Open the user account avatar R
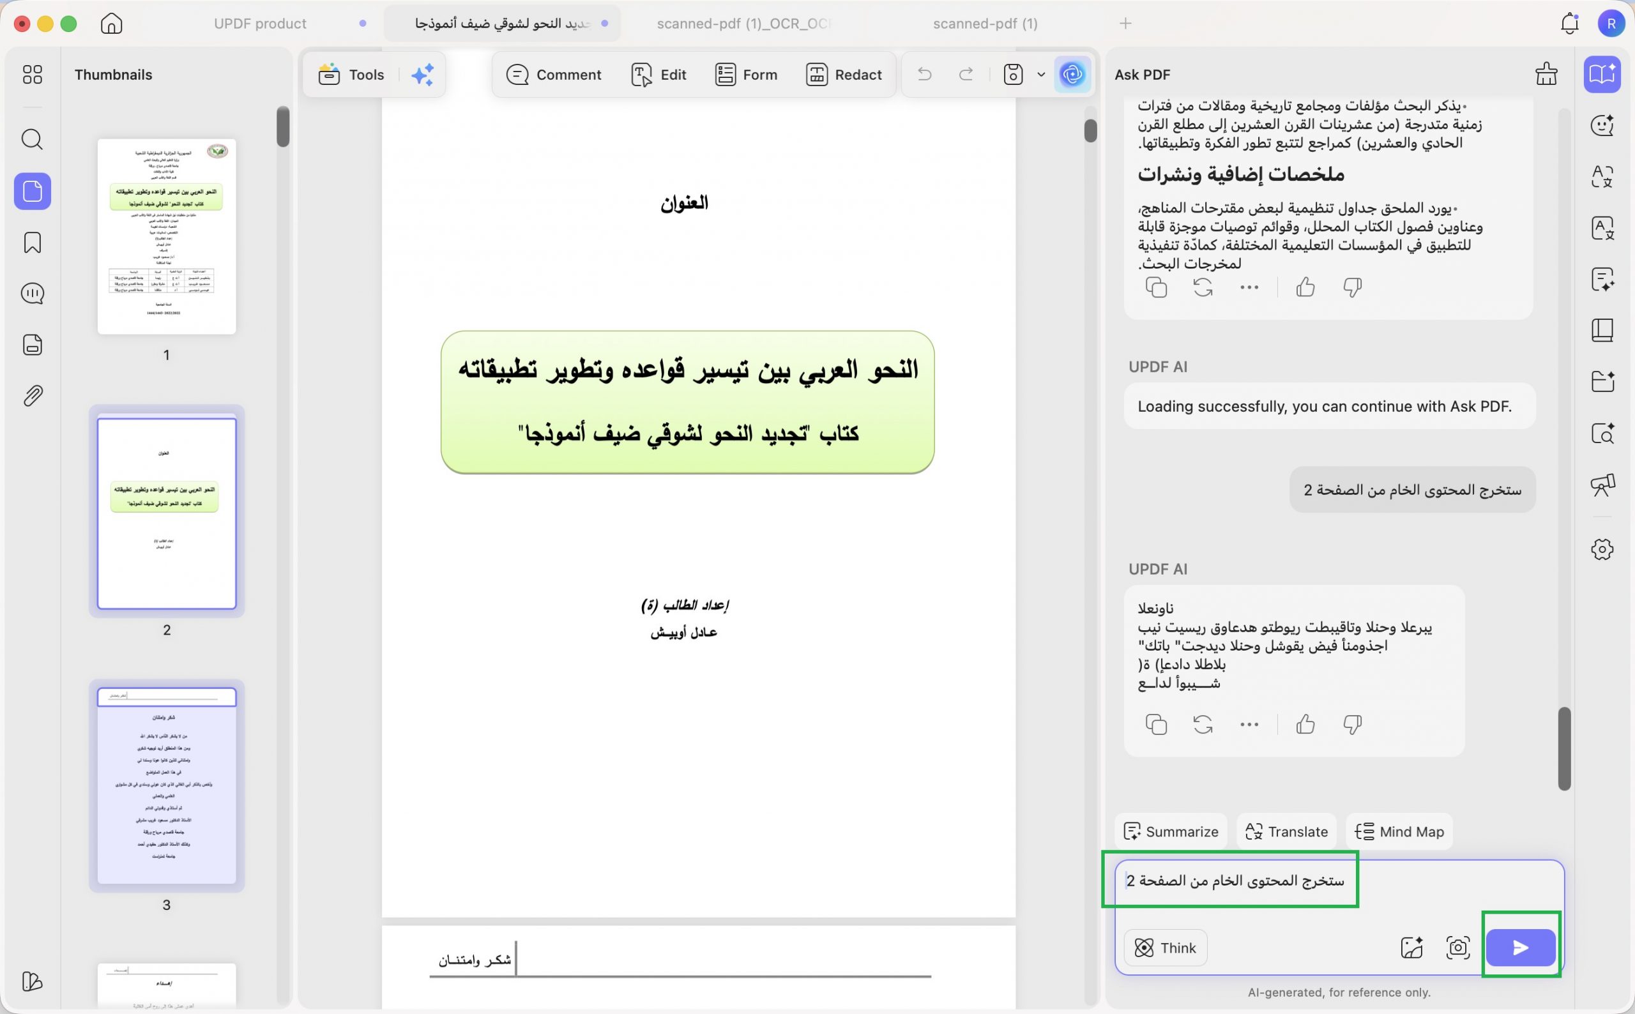This screenshot has height=1014, width=1635. [1611, 24]
